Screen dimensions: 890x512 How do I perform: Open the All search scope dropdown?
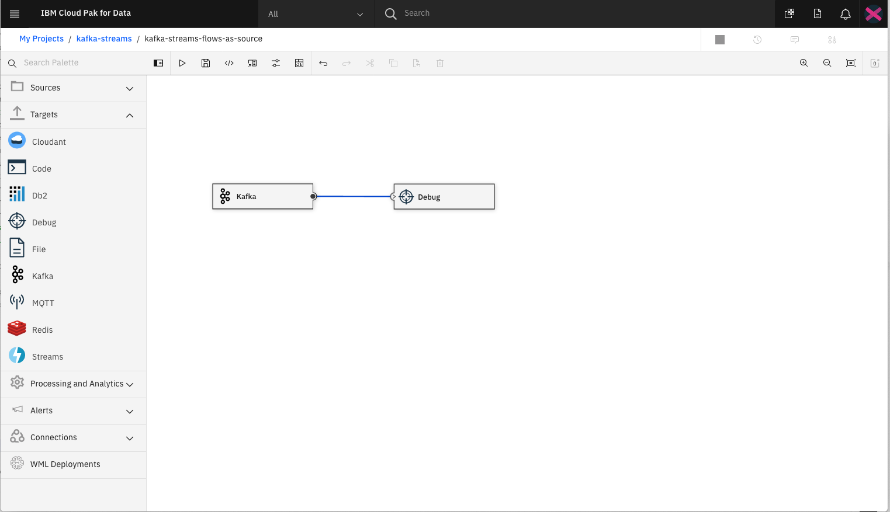pyautogui.click(x=316, y=14)
